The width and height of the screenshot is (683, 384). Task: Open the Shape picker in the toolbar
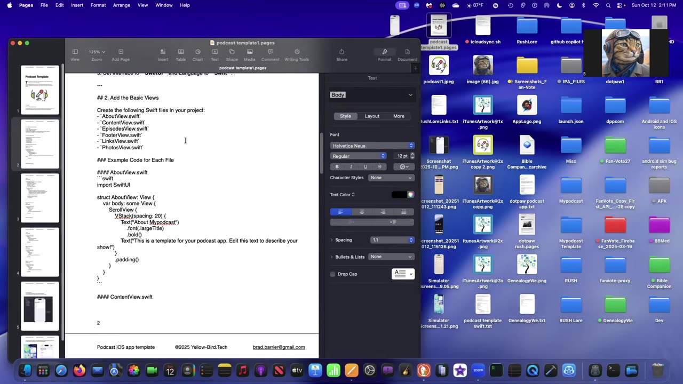[232, 55]
